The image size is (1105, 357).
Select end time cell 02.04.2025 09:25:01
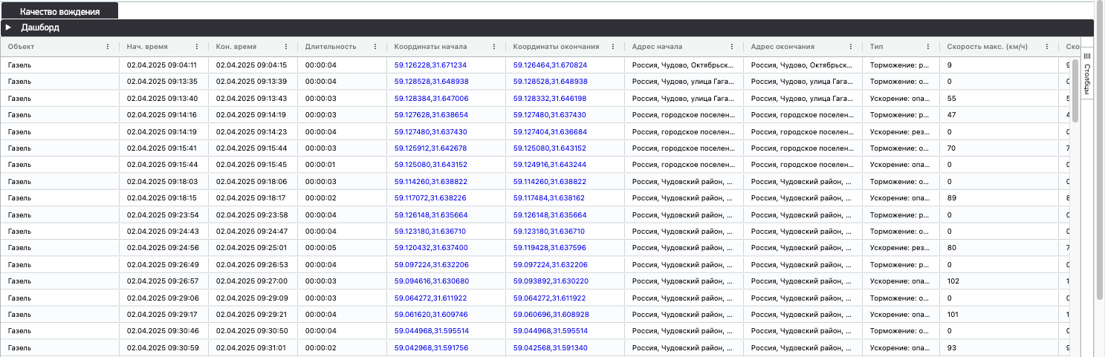click(x=253, y=246)
